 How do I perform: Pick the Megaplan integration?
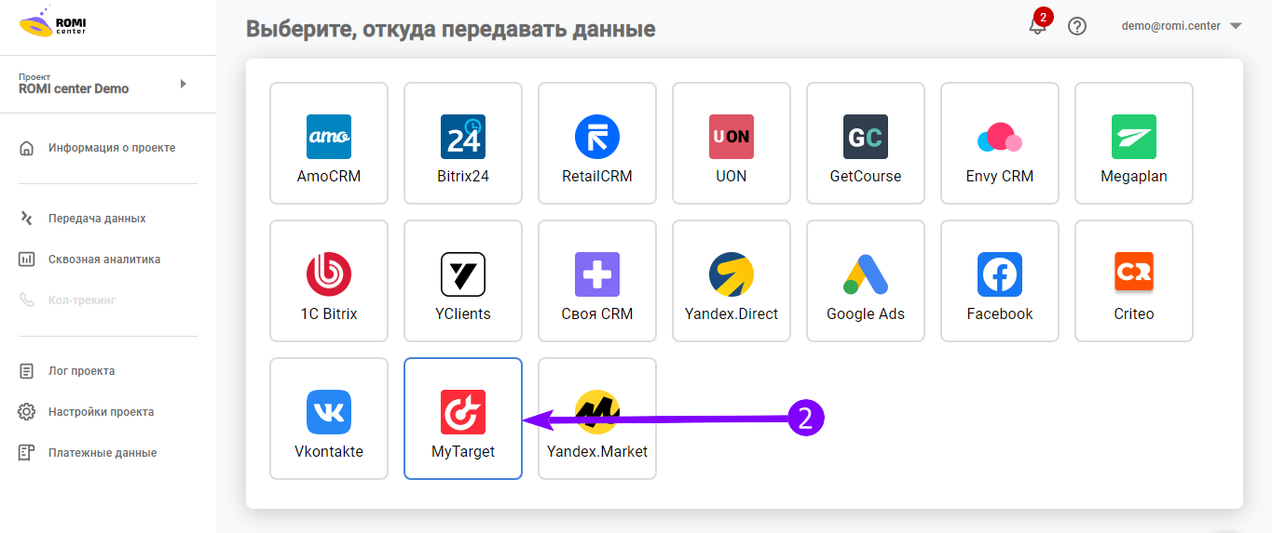1134,143
